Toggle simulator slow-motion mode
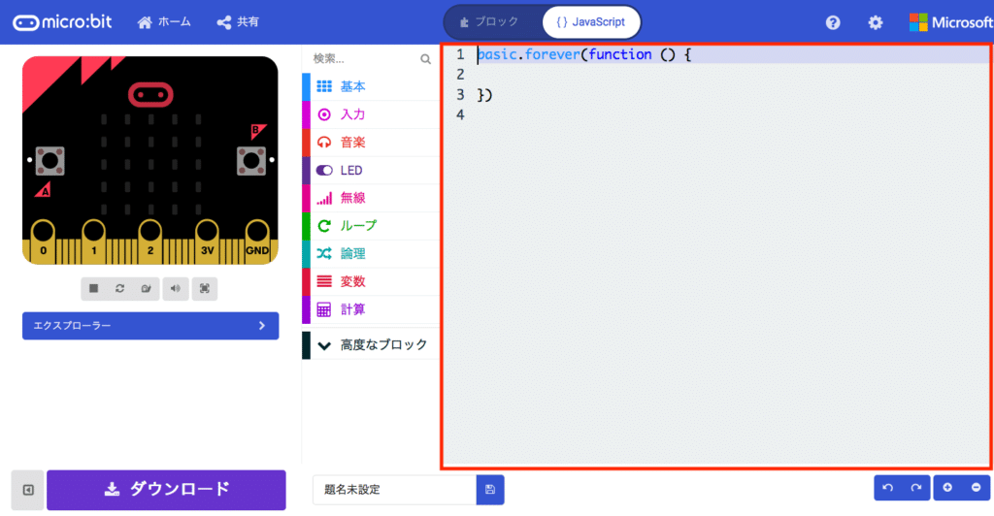The width and height of the screenshot is (994, 516). (146, 289)
